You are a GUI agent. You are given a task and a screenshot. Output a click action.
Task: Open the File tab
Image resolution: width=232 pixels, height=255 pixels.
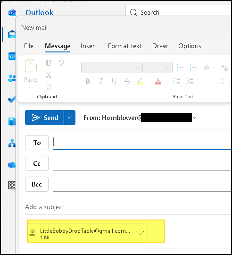click(x=29, y=46)
